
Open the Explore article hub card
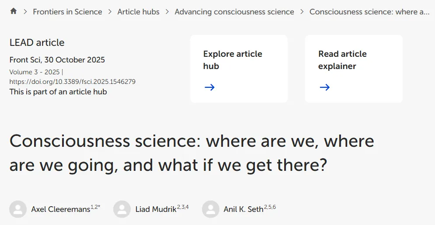(x=239, y=69)
